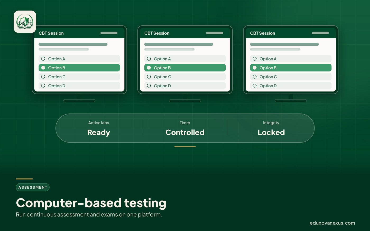370x231 pixels.
Task: Pick Option D in right CBT Session monitor
Action: pos(291,86)
